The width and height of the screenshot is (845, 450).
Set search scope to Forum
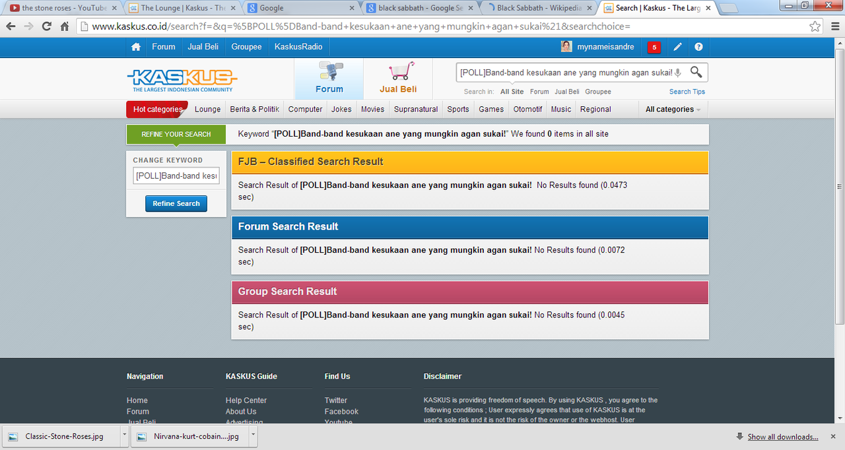click(x=539, y=92)
